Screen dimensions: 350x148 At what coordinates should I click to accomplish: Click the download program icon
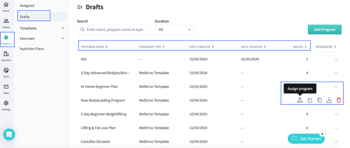329,100
